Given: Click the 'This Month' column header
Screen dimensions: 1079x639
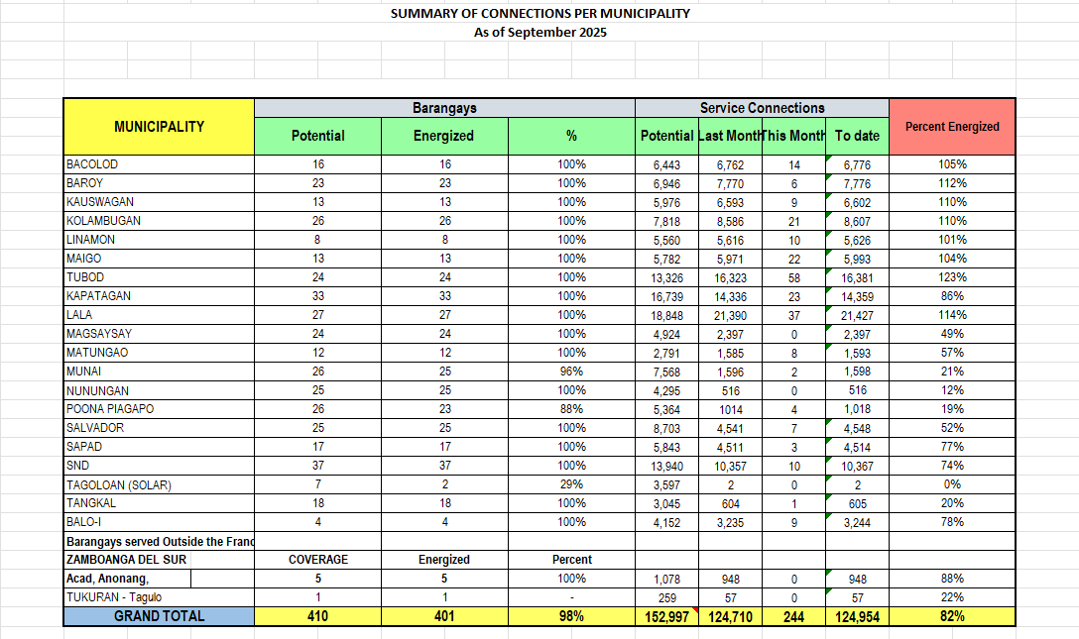Looking at the screenshot, I should [793, 136].
